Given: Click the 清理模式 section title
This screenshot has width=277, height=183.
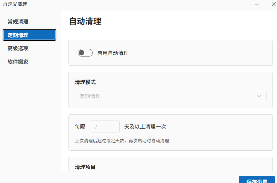Looking at the screenshot, I should point(85,82).
